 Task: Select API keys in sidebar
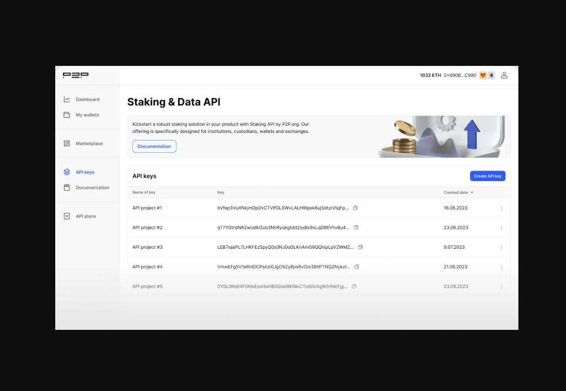(85, 172)
